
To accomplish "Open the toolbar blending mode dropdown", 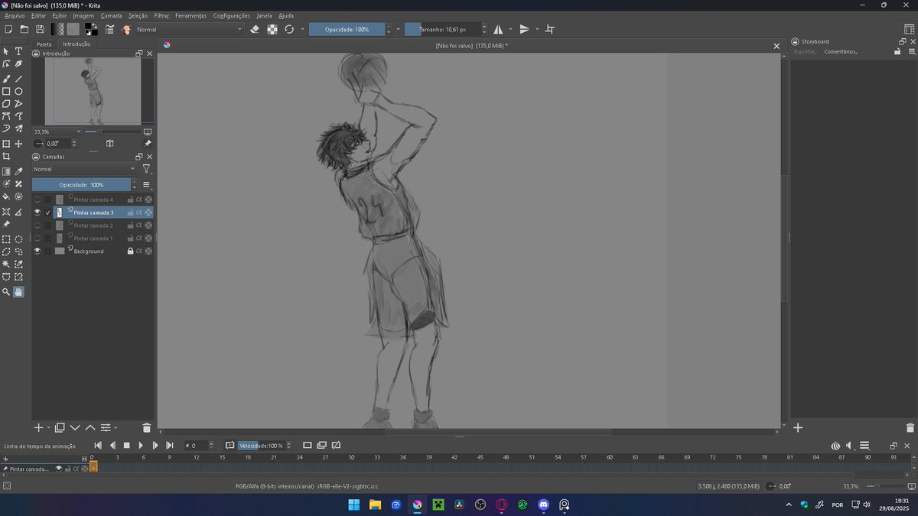I will (189, 29).
